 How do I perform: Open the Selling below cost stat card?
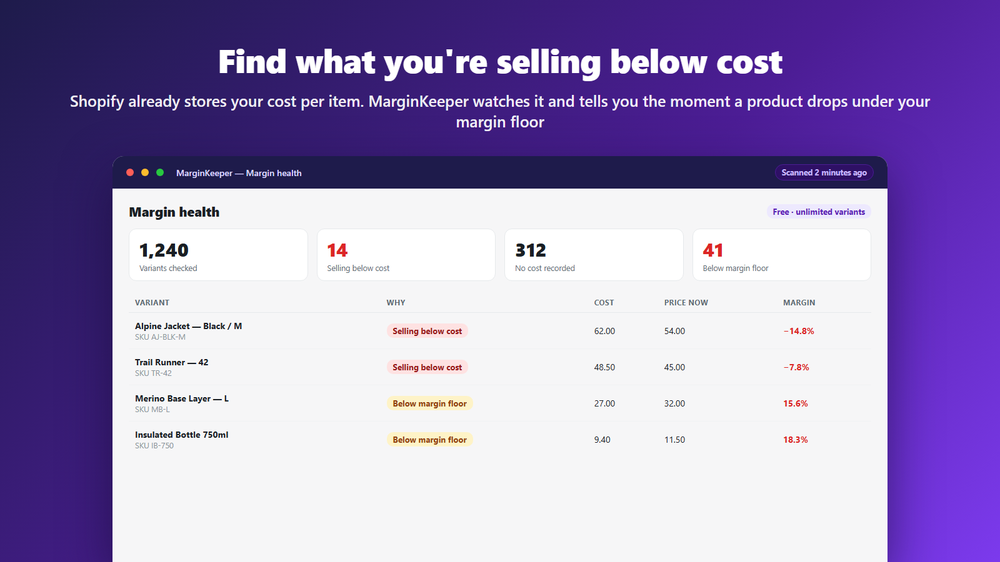(x=406, y=255)
